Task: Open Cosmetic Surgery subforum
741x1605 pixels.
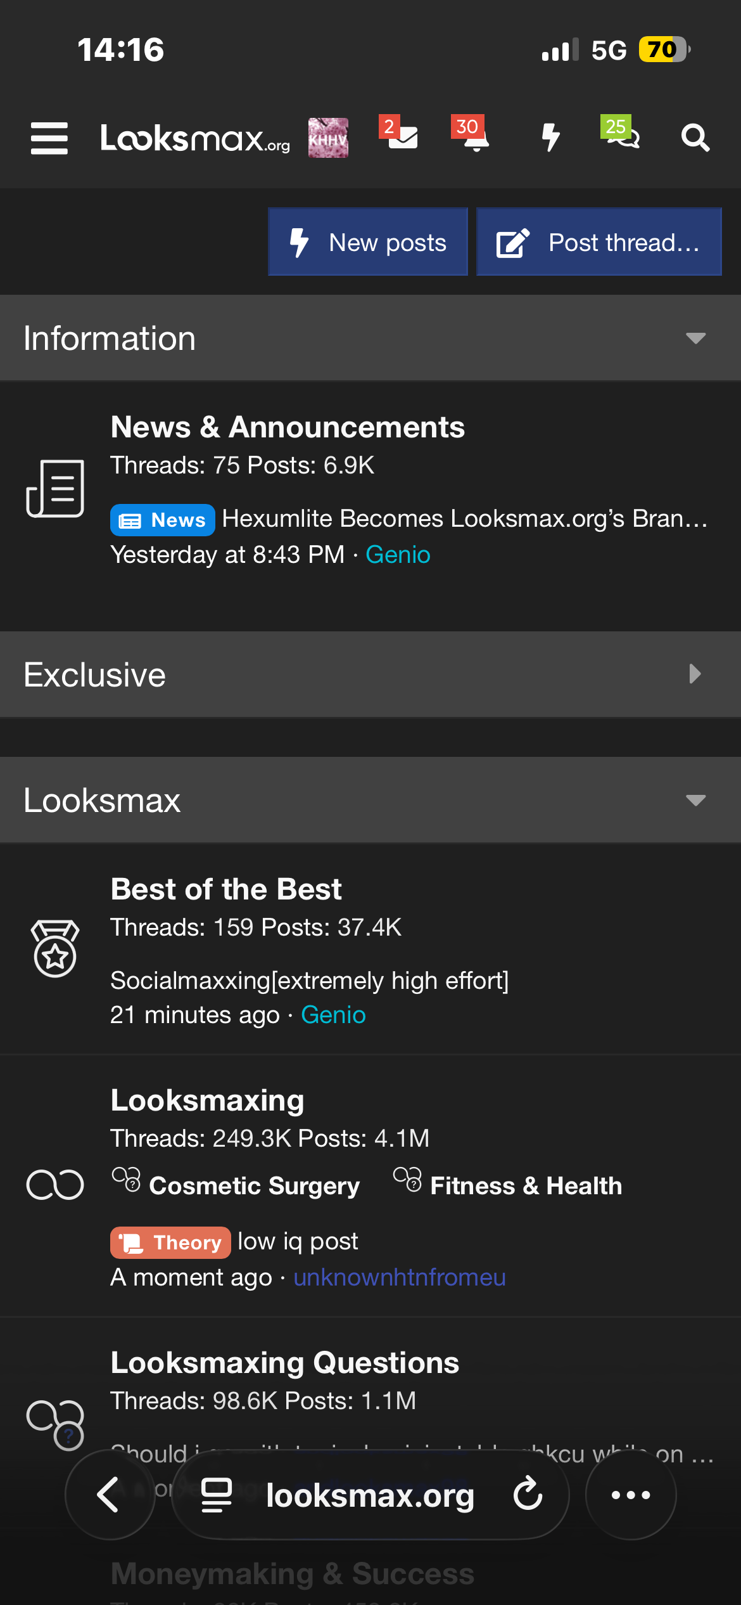Action: 254,1185
